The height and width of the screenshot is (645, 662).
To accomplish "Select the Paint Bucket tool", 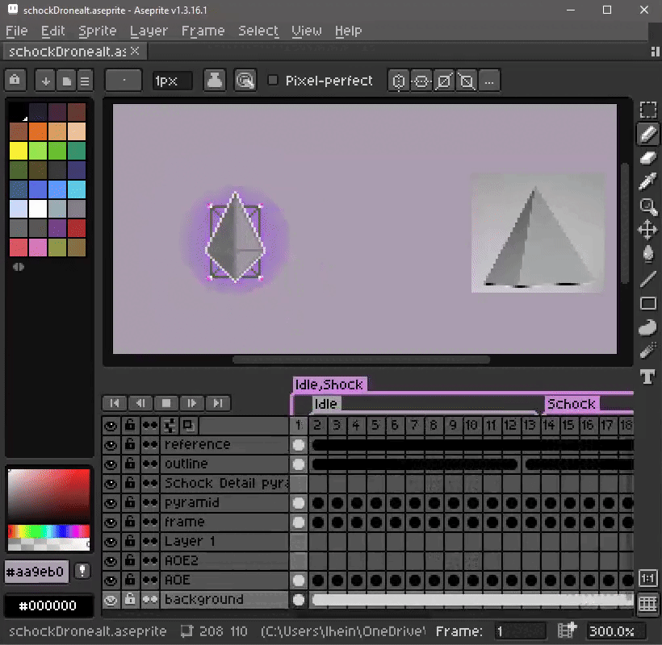I will [x=647, y=255].
